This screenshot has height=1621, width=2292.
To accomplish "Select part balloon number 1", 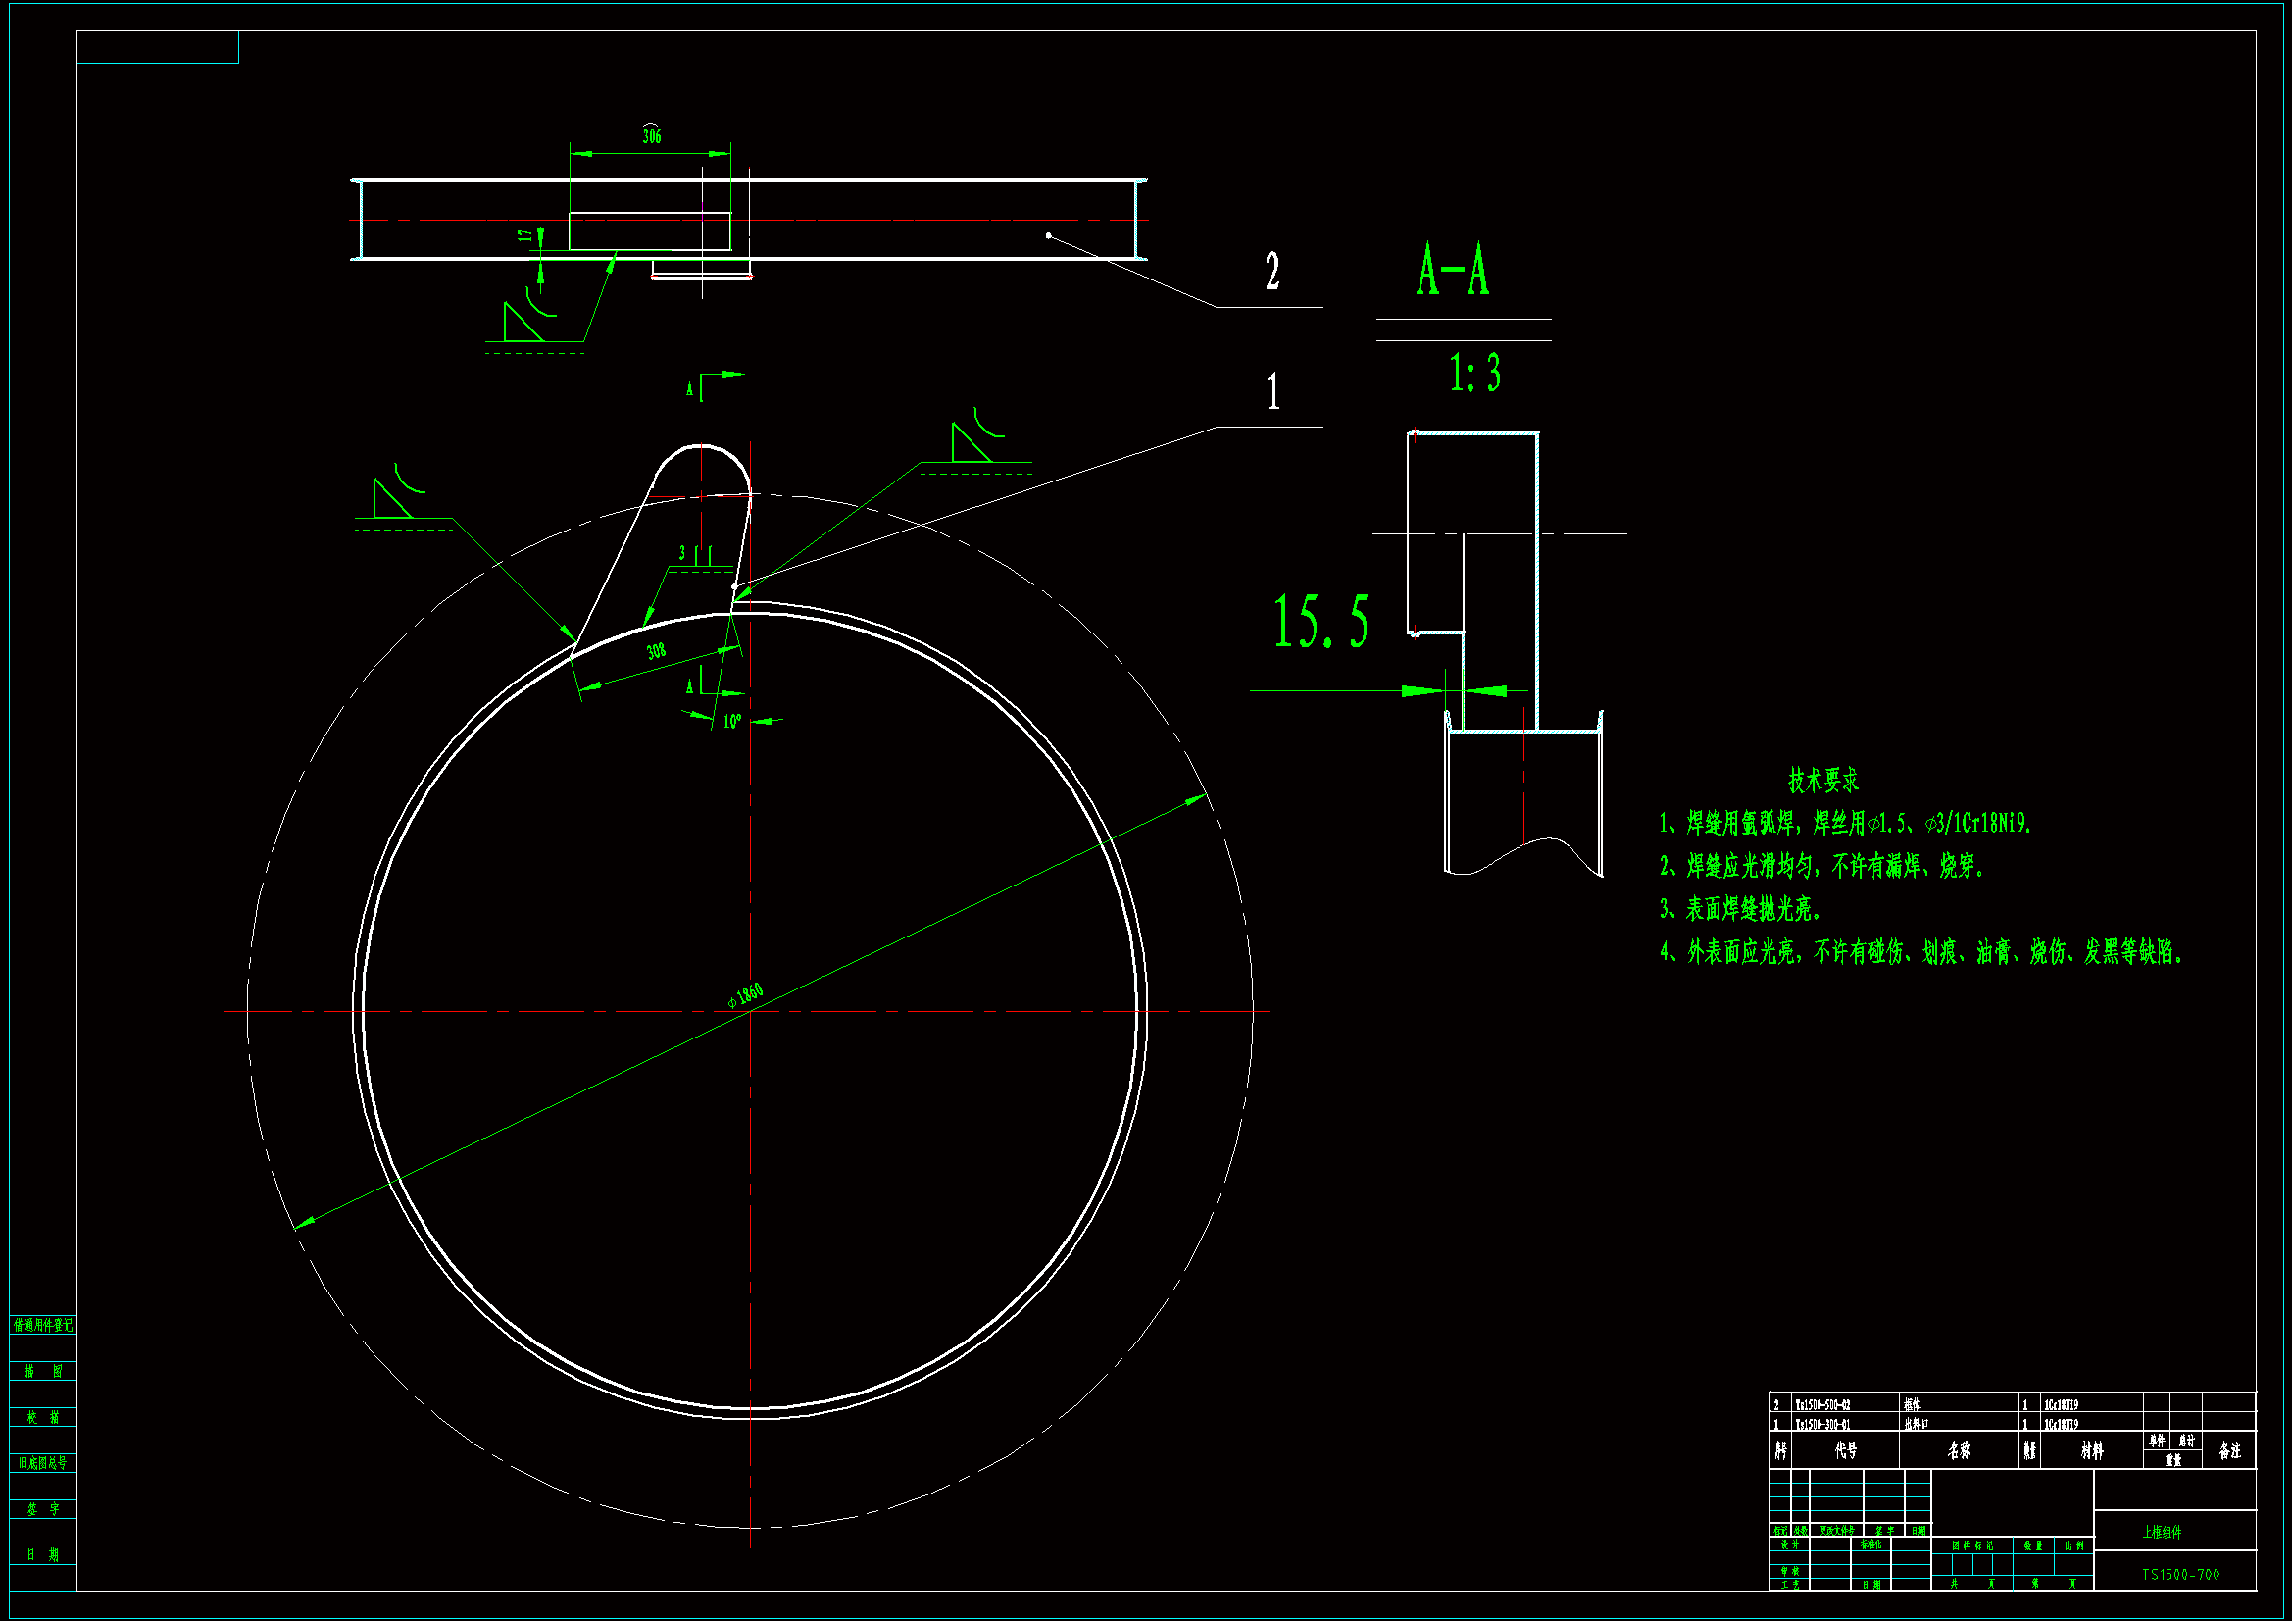I will point(1272,392).
